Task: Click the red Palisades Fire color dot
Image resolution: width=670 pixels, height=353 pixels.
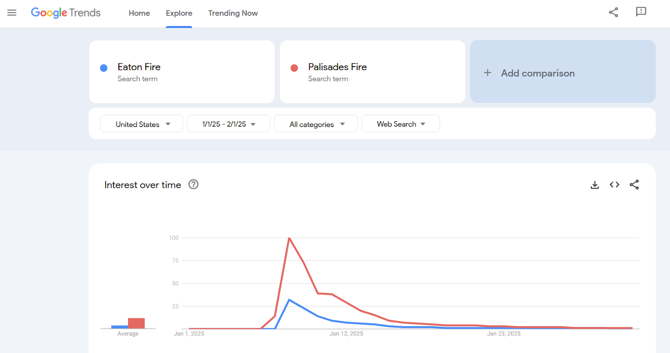Action: point(294,68)
